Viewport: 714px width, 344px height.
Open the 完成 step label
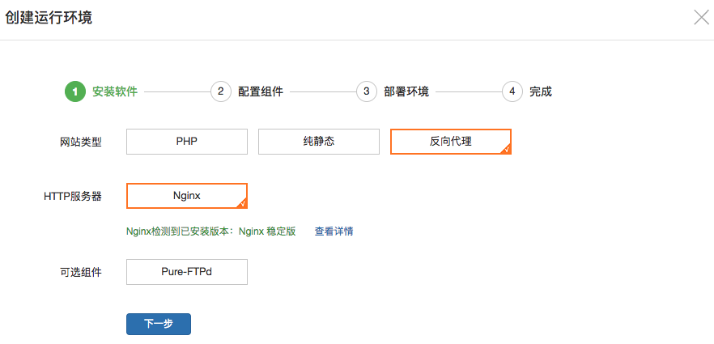[541, 91]
